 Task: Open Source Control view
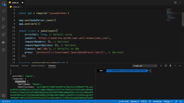tap(3, 19)
